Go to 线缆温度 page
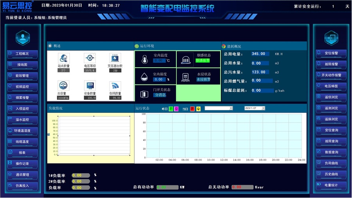This screenshot has height=198, width=352. (x=22, y=142)
